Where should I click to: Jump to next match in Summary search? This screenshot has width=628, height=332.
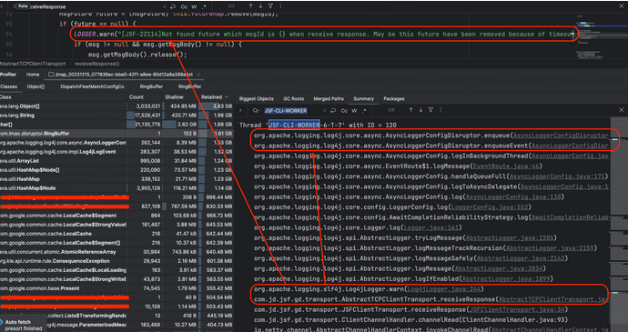420,110
